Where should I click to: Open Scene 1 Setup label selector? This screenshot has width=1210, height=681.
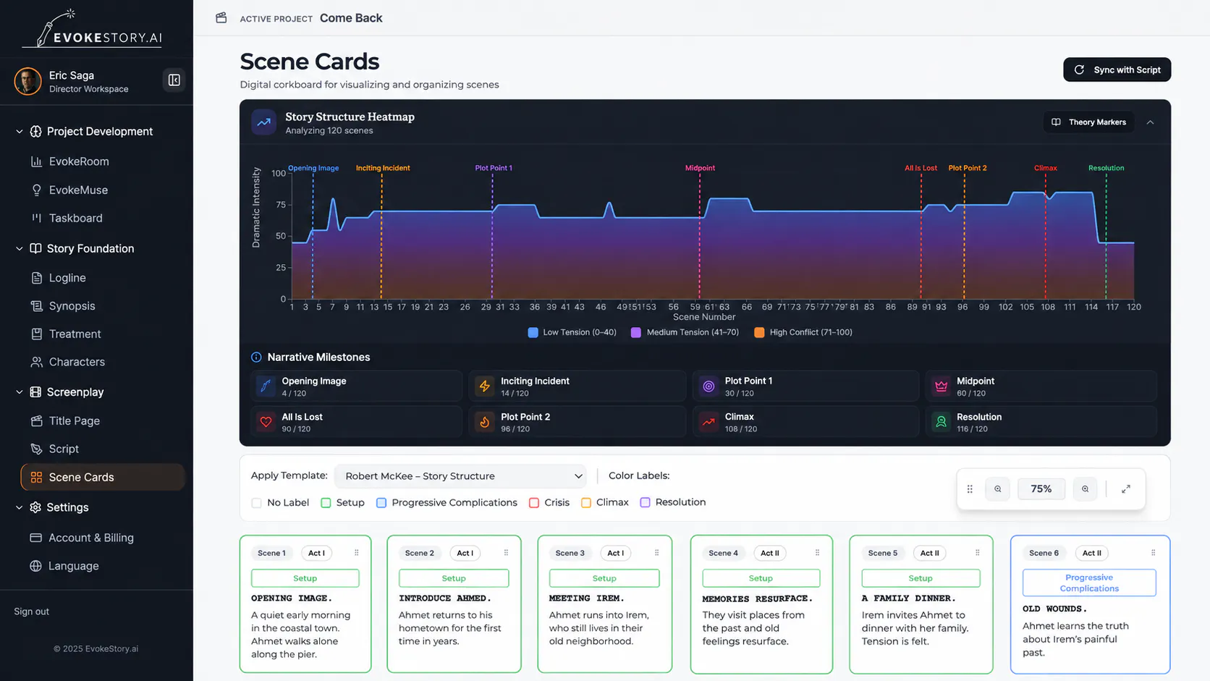click(x=305, y=578)
